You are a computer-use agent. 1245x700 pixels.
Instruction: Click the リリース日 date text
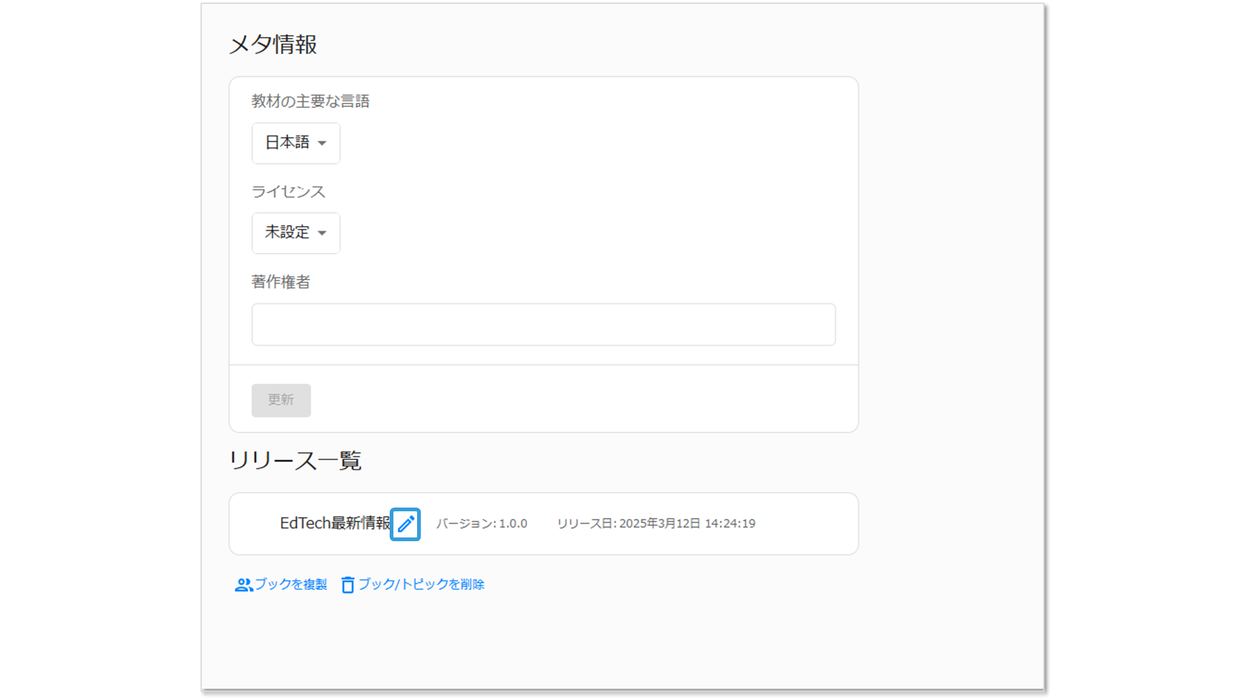pyautogui.click(x=655, y=524)
